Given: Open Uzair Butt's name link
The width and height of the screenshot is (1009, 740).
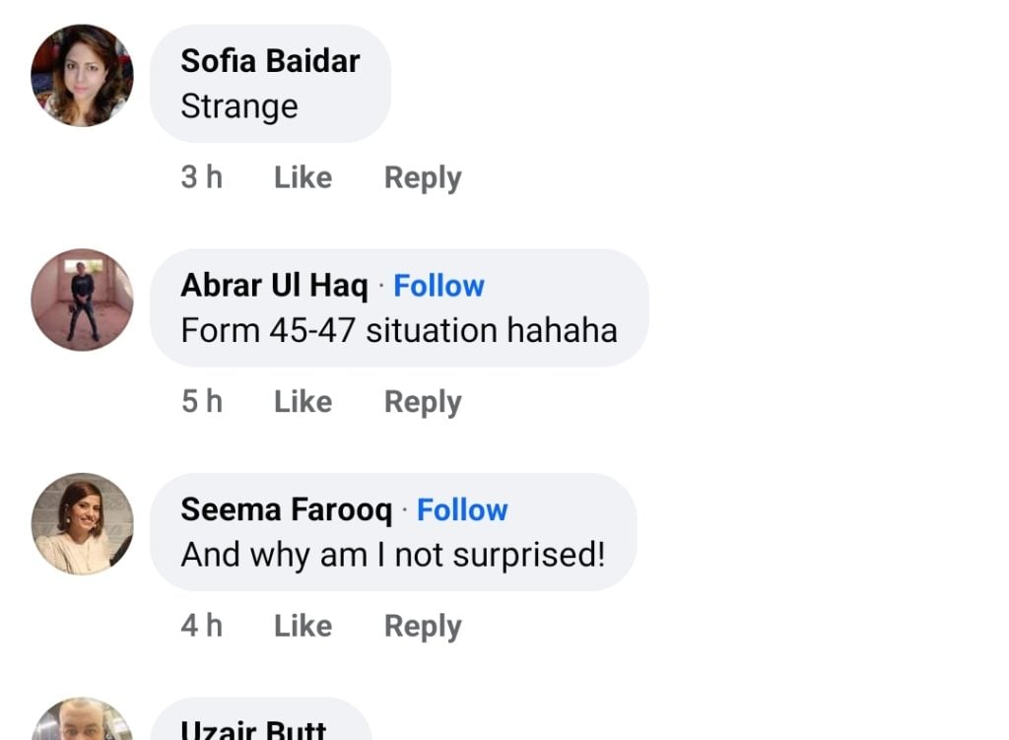Looking at the screenshot, I should point(253,729).
